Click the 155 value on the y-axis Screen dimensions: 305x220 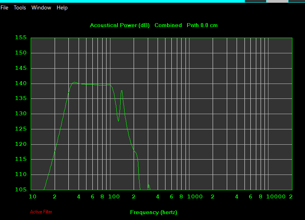click(21, 37)
